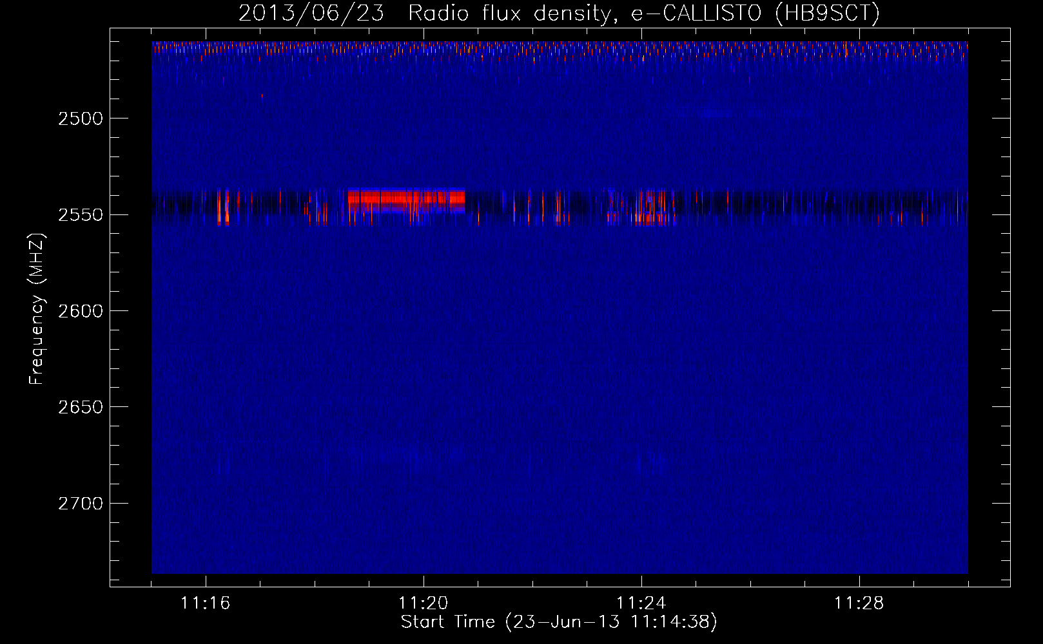This screenshot has height=644, width=1043.
Task: Click the 2700 frequency tick label
Action: [x=81, y=503]
